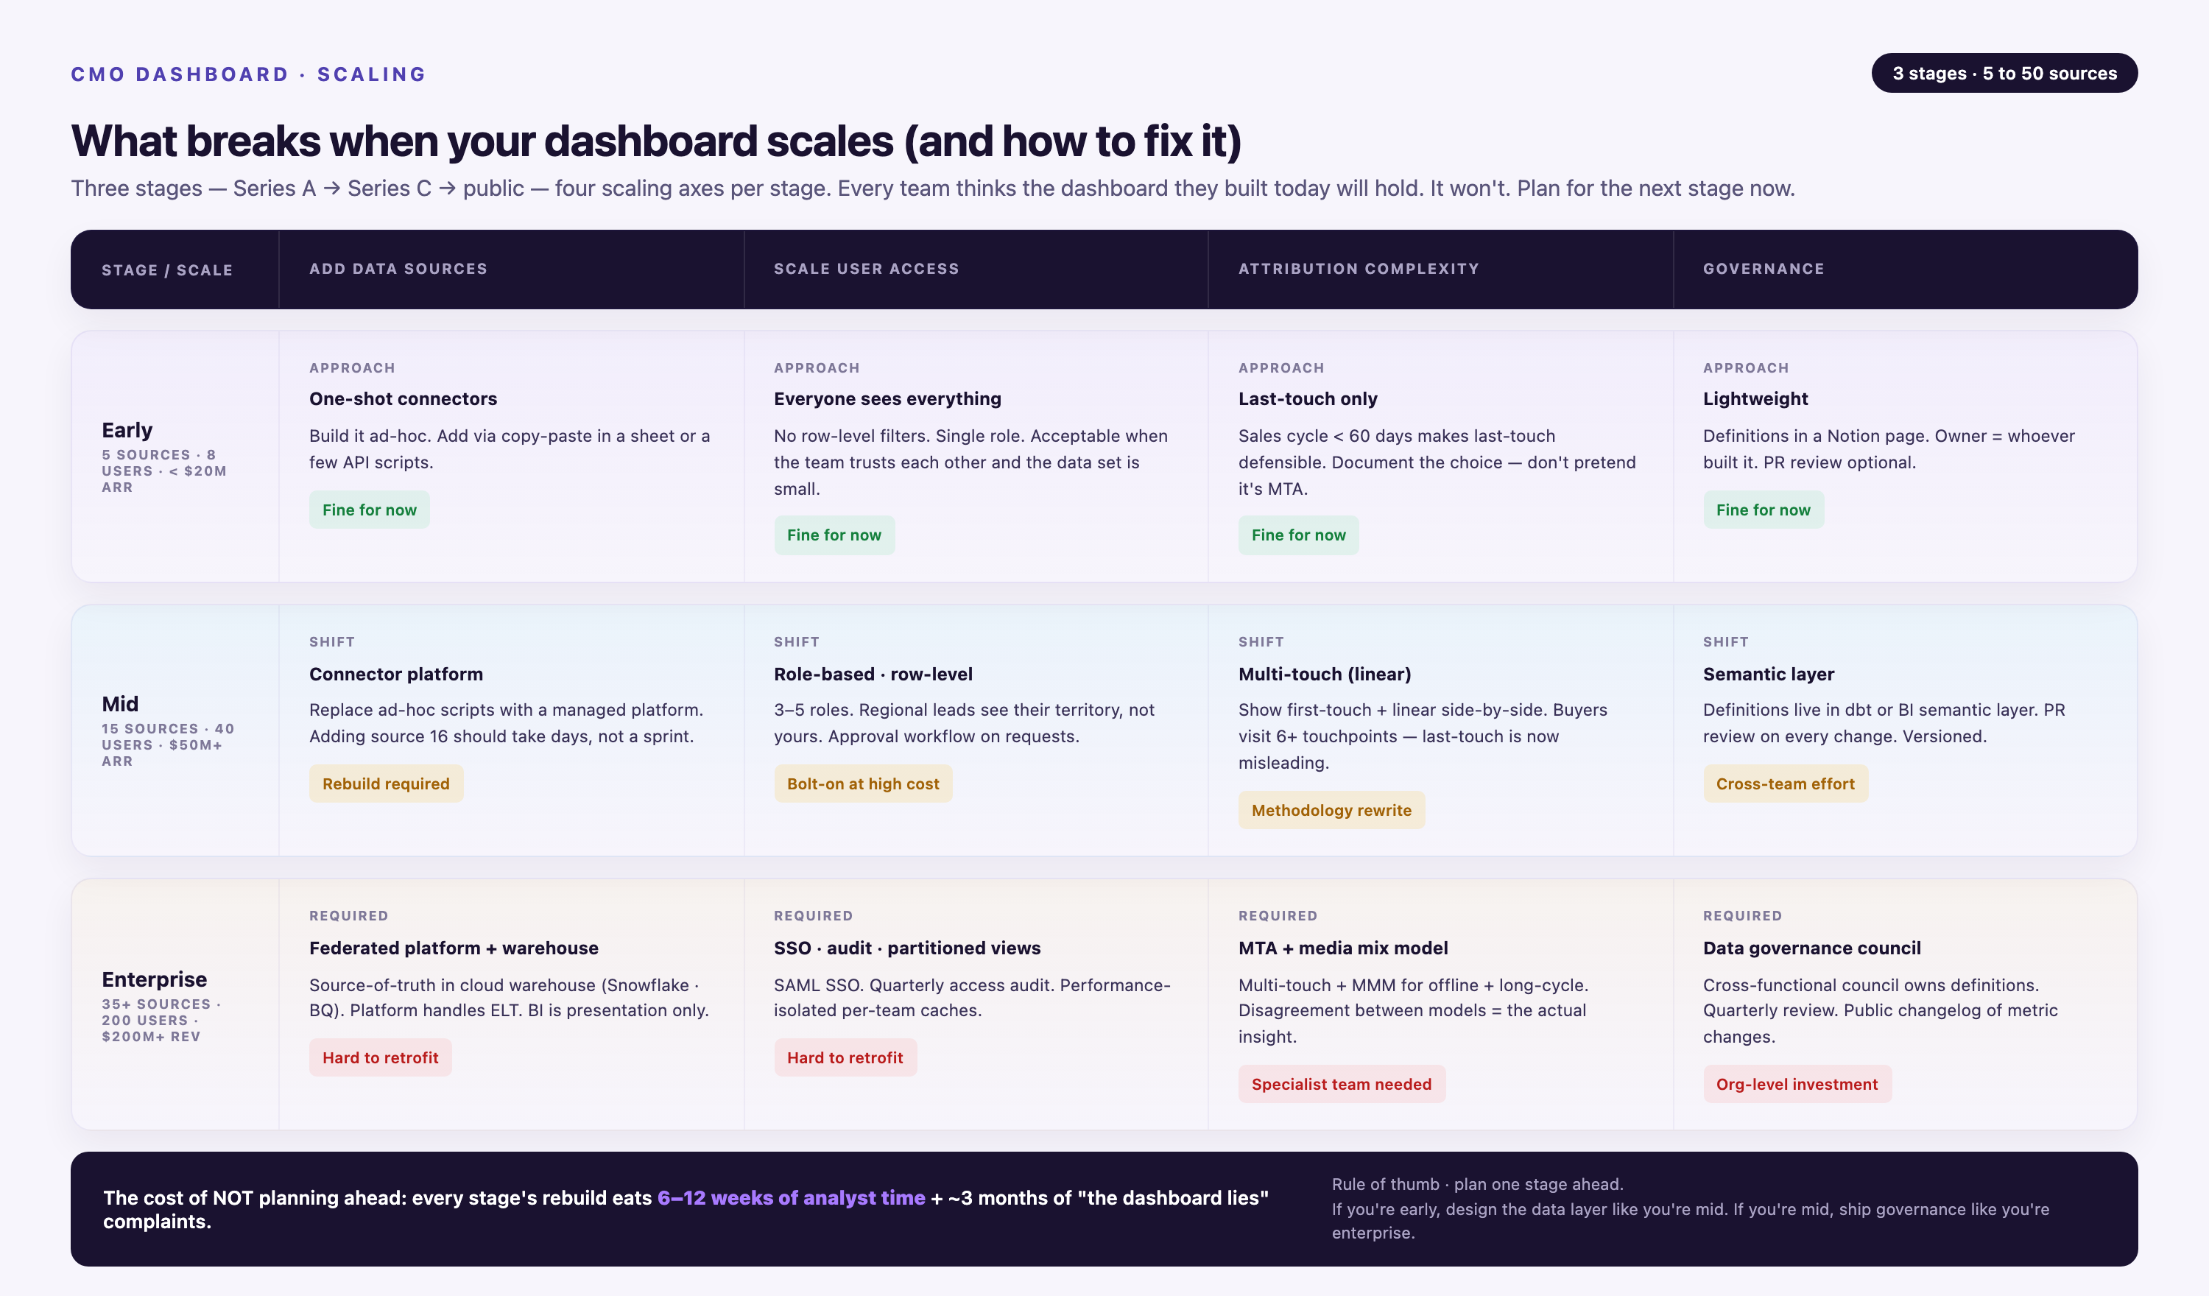Click the 'SSO · audit · partitioned views' title
The width and height of the screenshot is (2209, 1296).
(x=906, y=948)
